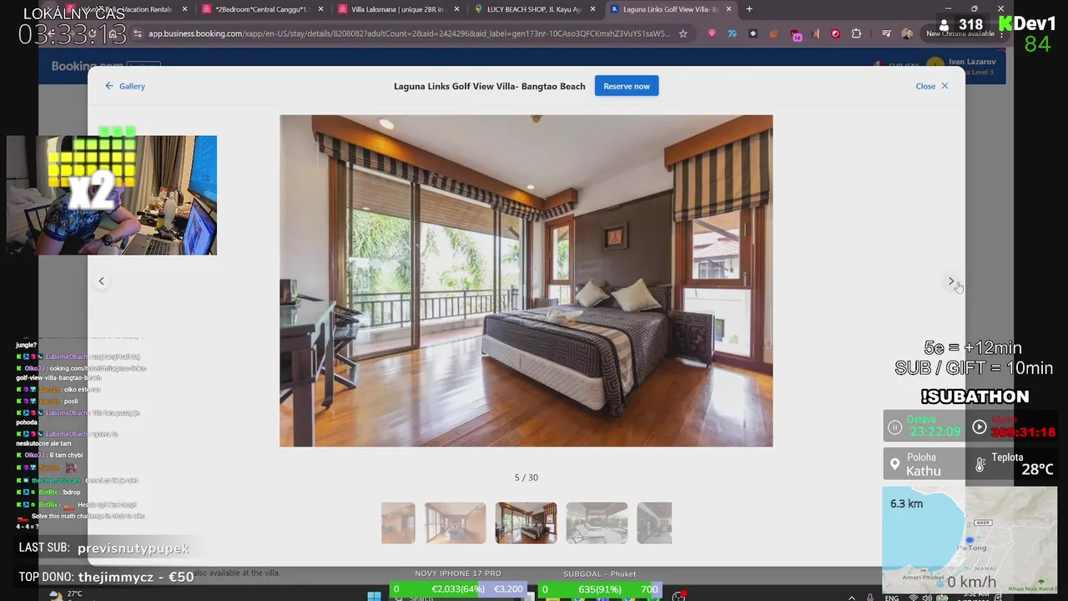This screenshot has height=601, width=1068.
Task: Close the LUCY BEACH SHOP tab
Action: click(592, 9)
